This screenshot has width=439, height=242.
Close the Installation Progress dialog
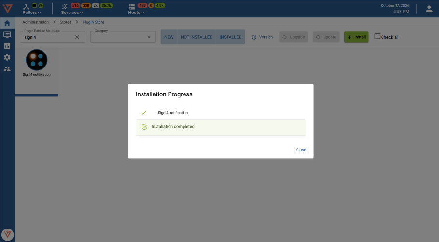(x=301, y=150)
